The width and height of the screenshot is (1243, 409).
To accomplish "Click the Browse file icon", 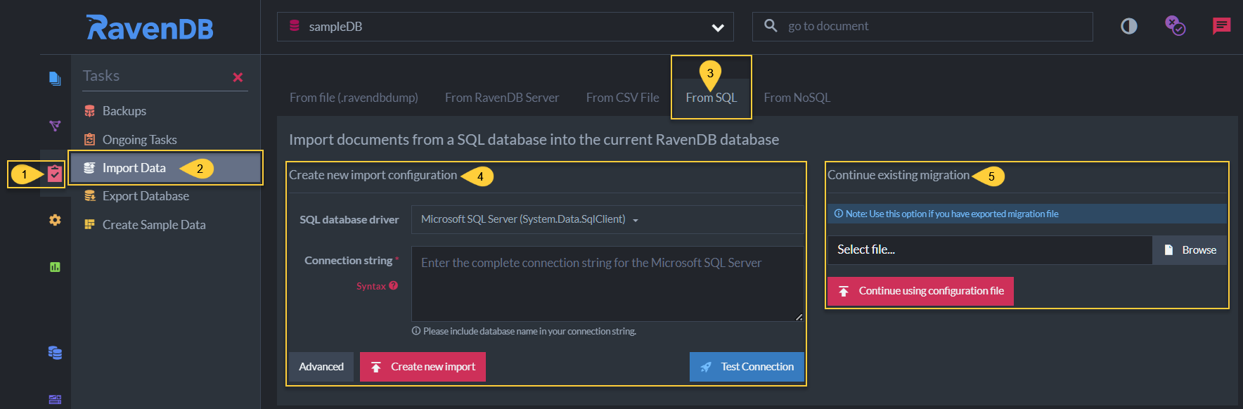I will [x=1168, y=249].
